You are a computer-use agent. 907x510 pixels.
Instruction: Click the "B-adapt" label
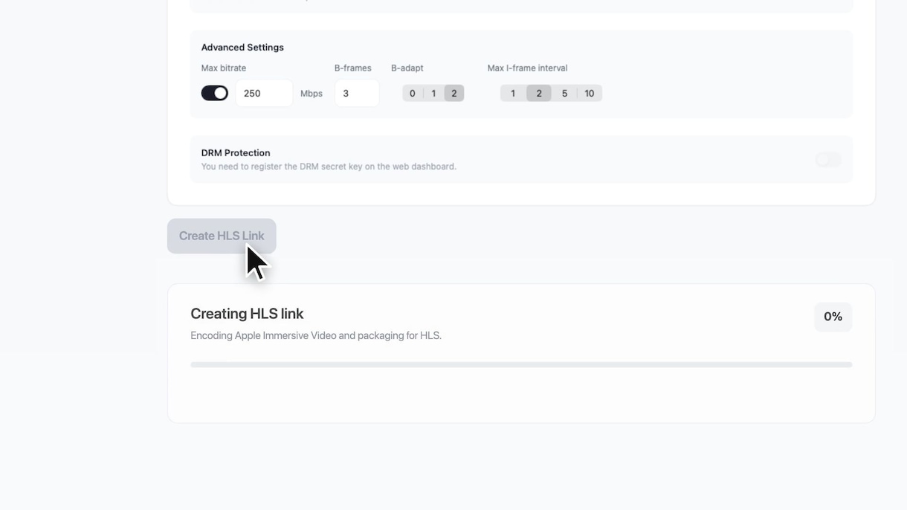point(407,68)
